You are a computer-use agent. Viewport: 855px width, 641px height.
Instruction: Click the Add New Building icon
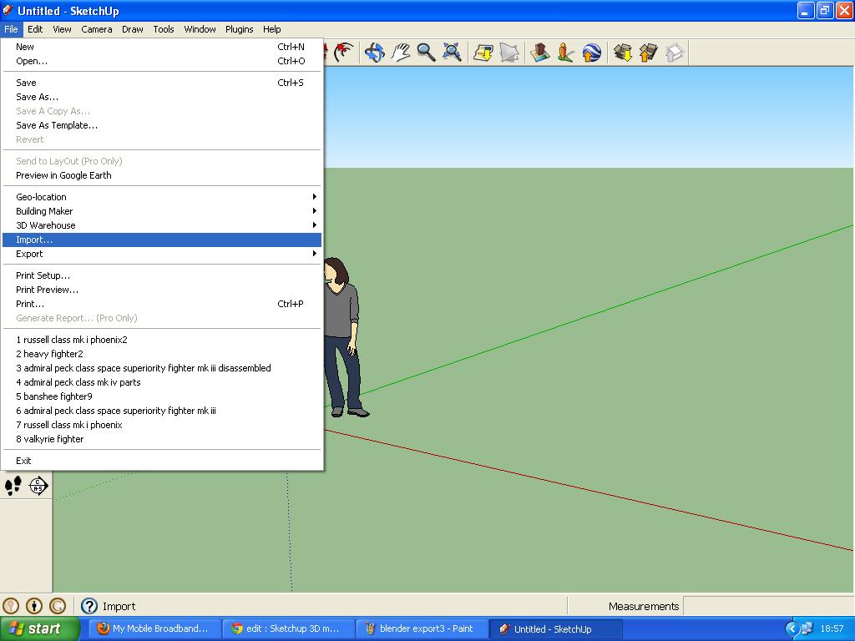click(540, 53)
